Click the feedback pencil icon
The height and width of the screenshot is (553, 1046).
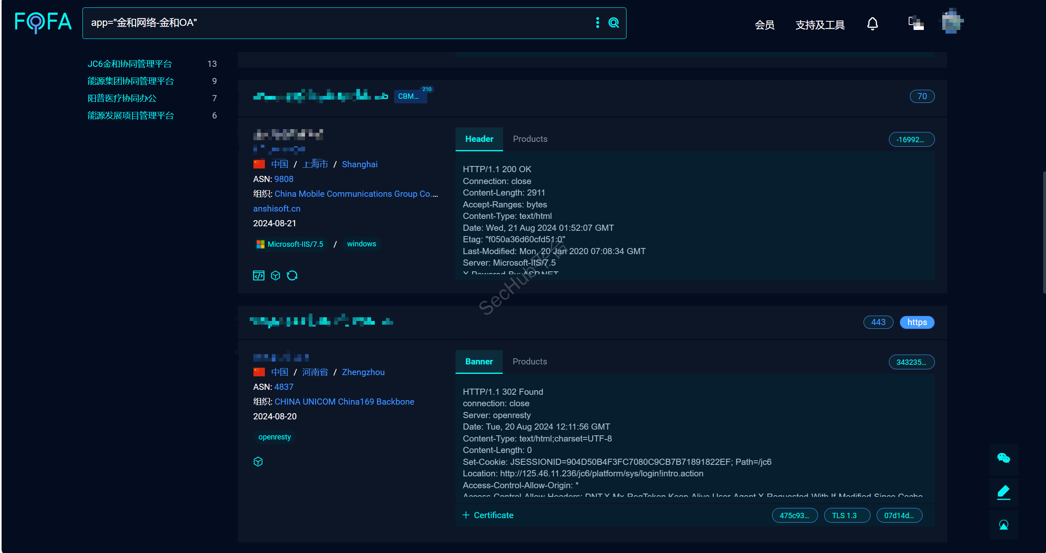pyautogui.click(x=1003, y=492)
